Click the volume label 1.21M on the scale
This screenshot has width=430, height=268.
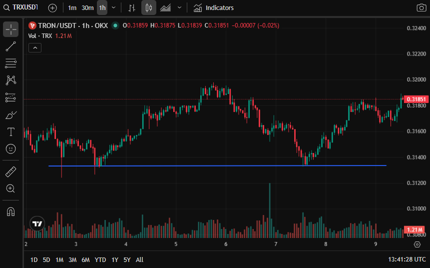[414, 229]
